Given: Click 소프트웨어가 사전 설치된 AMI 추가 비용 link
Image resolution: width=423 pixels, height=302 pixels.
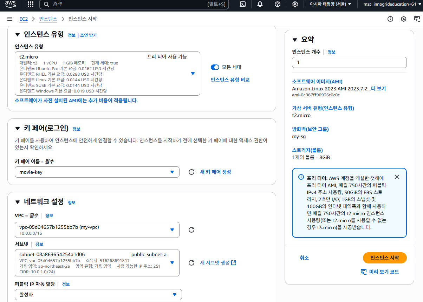Looking at the screenshot, I should (x=76, y=101).
